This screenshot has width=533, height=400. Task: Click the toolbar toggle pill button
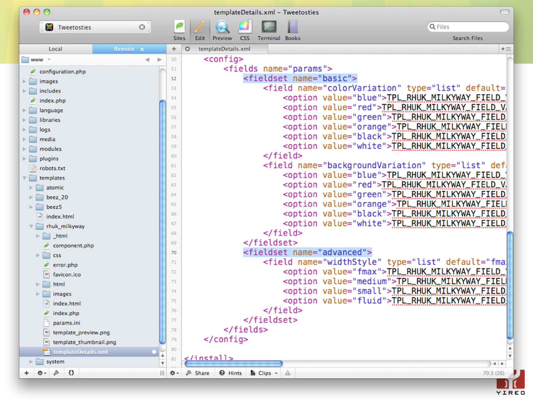(505, 12)
